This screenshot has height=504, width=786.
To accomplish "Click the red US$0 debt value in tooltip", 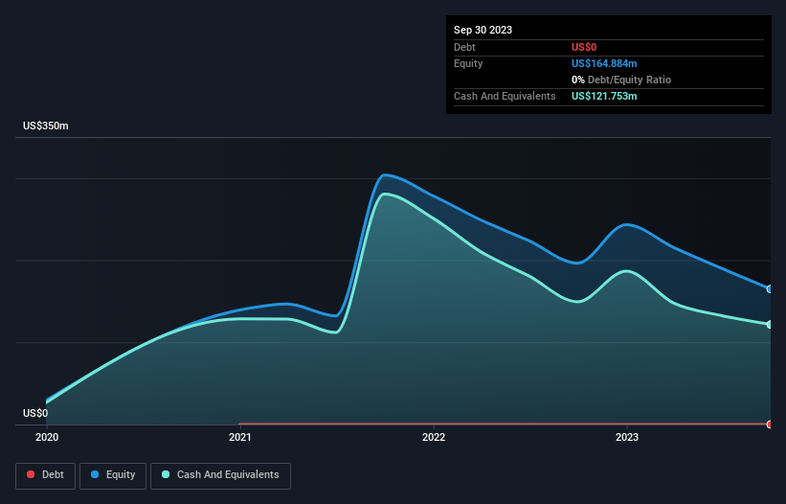I will [x=584, y=47].
